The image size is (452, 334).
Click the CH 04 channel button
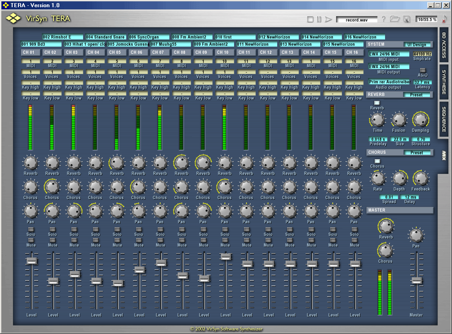pos(95,52)
